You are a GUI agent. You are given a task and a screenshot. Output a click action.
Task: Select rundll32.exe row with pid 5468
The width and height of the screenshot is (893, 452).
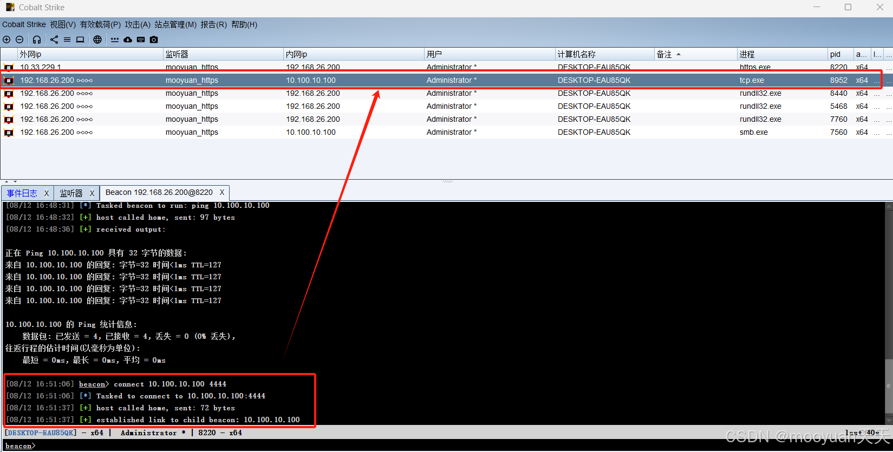click(x=446, y=106)
